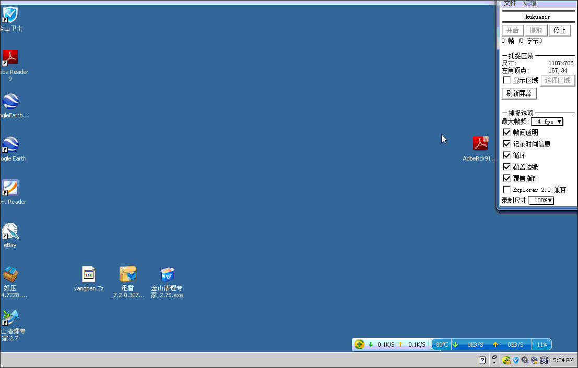Select the GoogleEarth... installer desktop icon
This screenshot has height=368, width=578.
[x=10, y=101]
